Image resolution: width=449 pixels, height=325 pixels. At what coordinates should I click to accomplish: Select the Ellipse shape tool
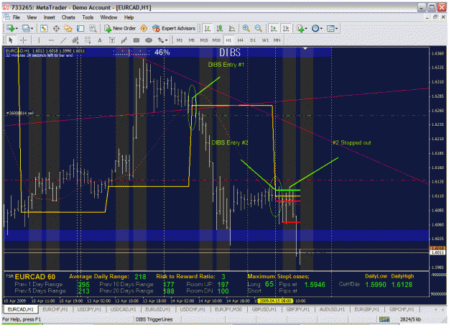pos(149,40)
